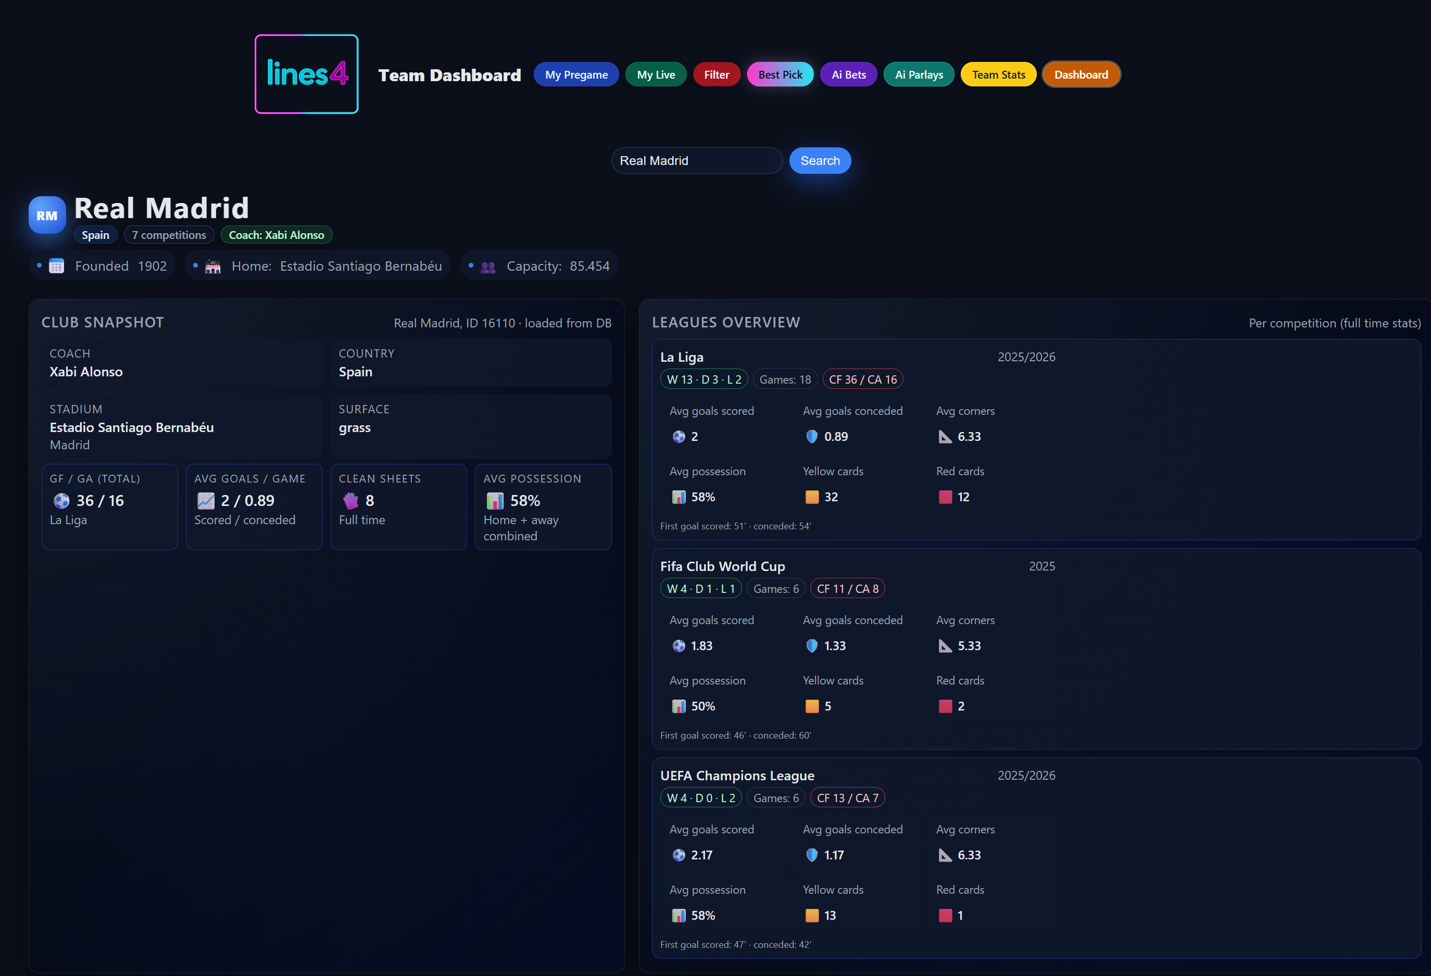Click the soccer ball icon in GF / GA card
This screenshot has height=976, width=1431.
coord(61,501)
